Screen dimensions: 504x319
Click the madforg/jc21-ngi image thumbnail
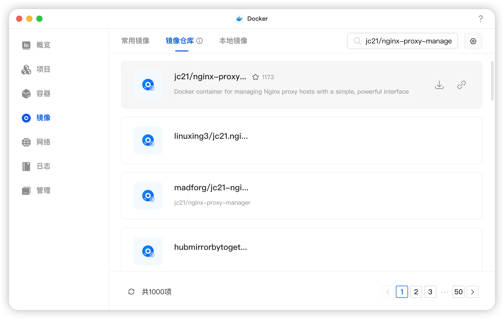(148, 196)
